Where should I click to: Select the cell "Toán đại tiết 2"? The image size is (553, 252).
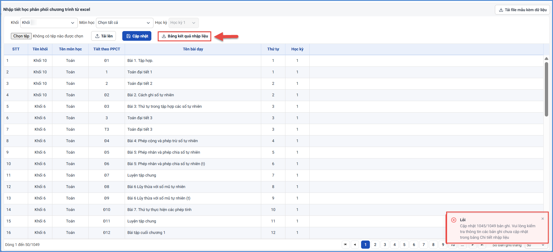coord(193,84)
